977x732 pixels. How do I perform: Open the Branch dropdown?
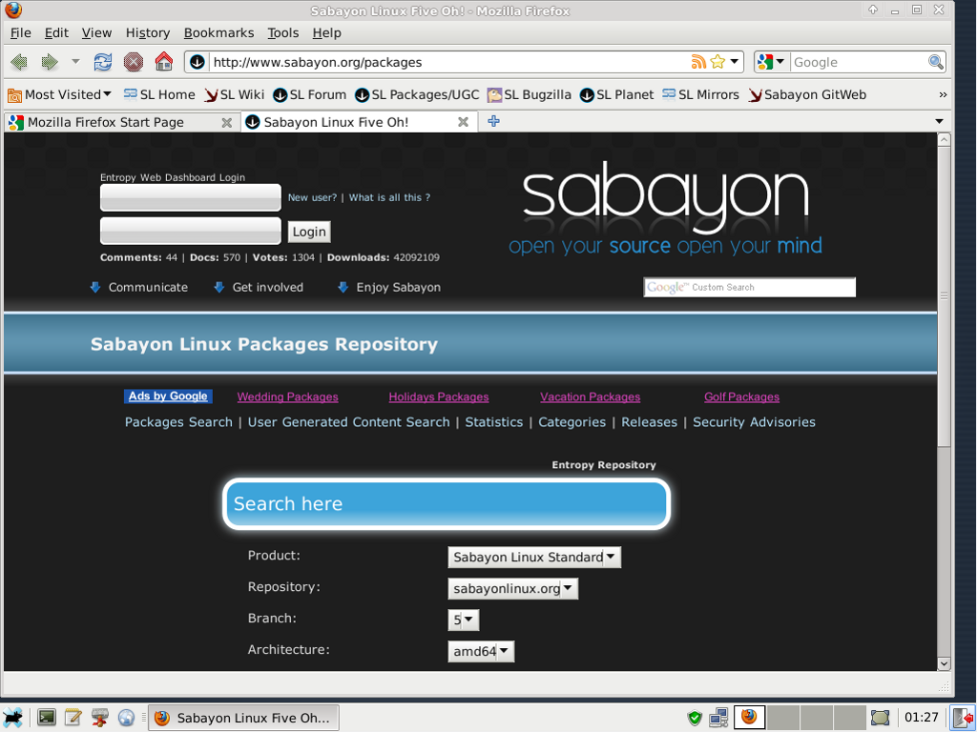click(x=464, y=620)
